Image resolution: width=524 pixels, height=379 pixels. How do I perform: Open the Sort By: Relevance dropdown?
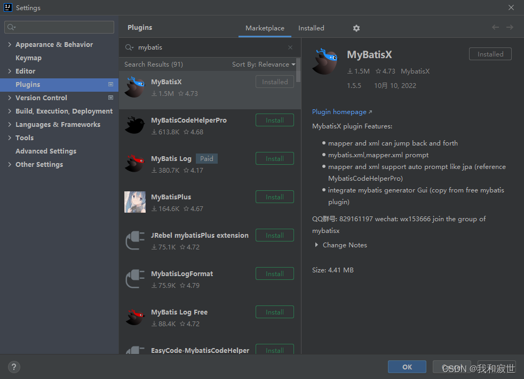264,64
